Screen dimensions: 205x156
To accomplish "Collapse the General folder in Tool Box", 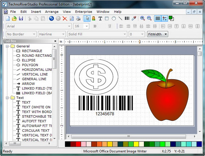I will [7, 46].
